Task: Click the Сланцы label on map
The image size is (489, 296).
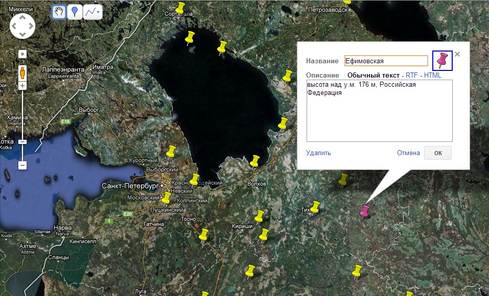Action: point(58,257)
